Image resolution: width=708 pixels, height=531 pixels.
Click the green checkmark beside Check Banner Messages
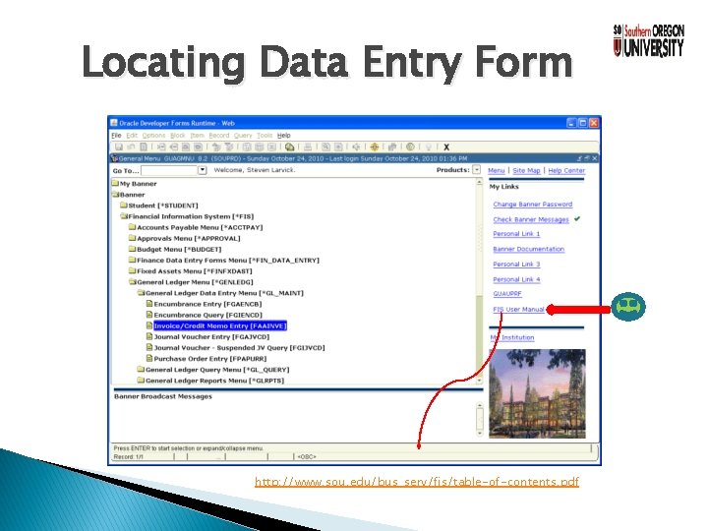pyautogui.click(x=577, y=219)
